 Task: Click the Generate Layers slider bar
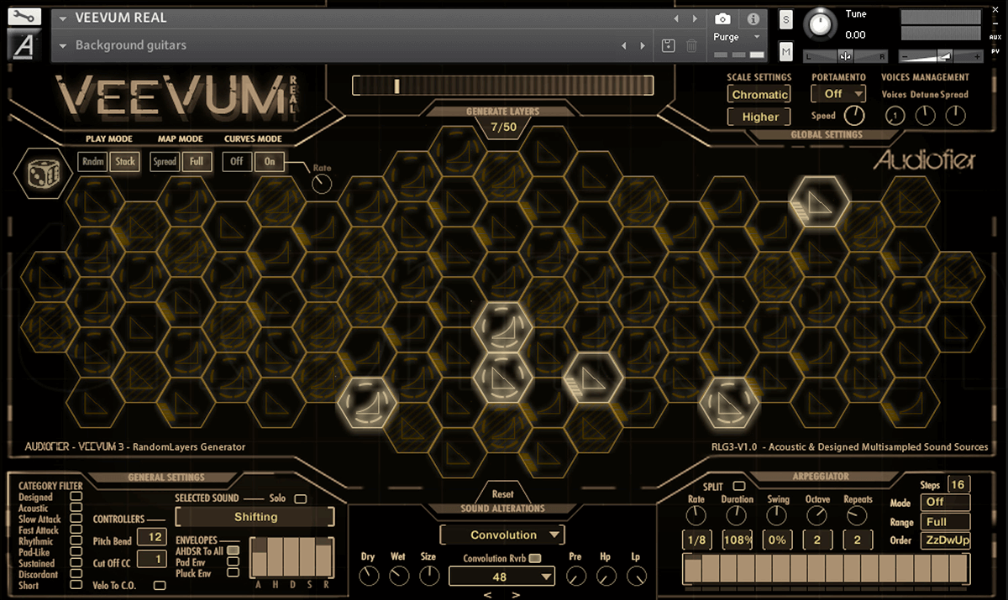coord(502,86)
